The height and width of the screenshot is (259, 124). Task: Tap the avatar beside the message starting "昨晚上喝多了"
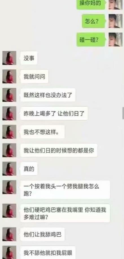pos(9,113)
